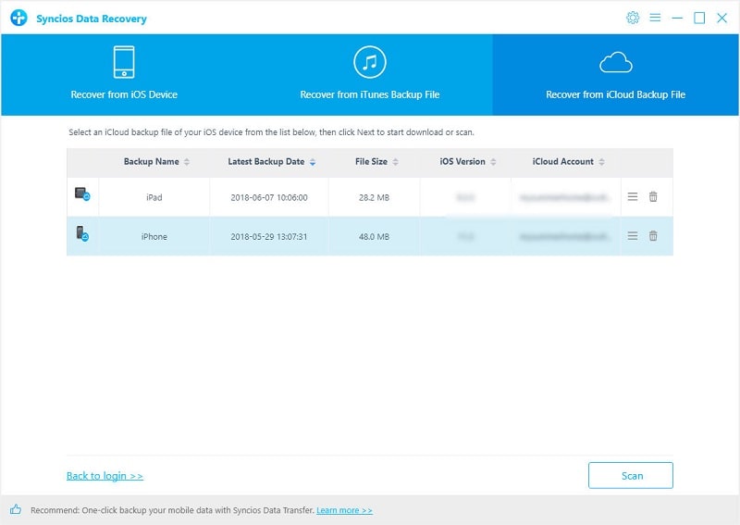Maximize the Syncios window
This screenshot has height=525, width=740.
[x=699, y=18]
